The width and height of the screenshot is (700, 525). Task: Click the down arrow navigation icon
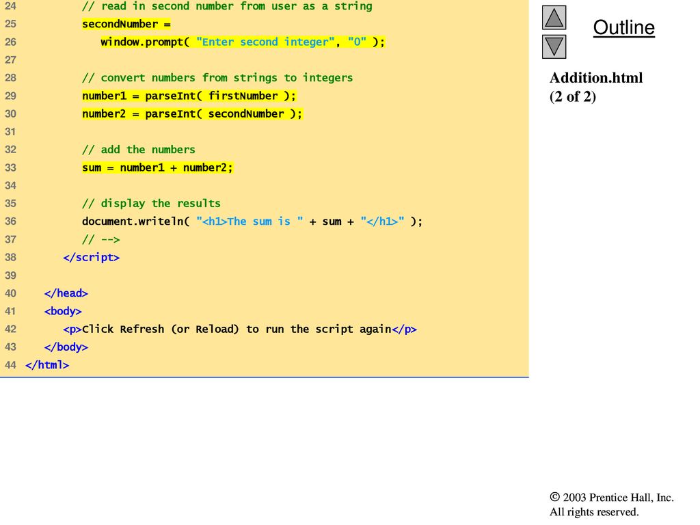(x=554, y=47)
